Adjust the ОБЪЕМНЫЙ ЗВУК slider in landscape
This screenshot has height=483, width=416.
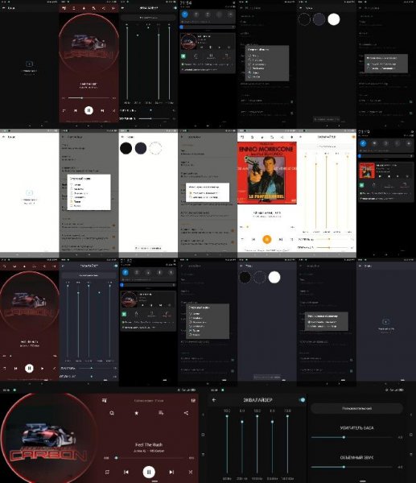pyautogui.click(x=352, y=467)
